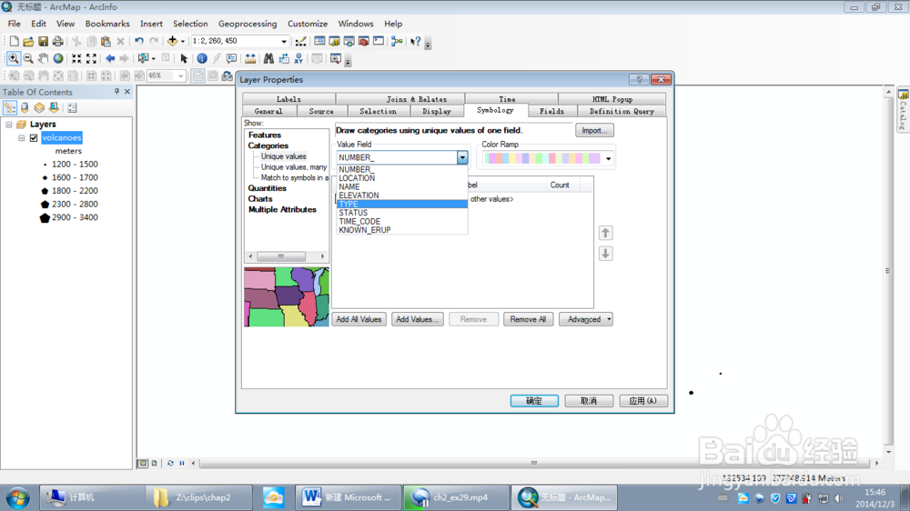Activate the What's This help pointer
Screen dimensions: 910x511
tap(416, 41)
